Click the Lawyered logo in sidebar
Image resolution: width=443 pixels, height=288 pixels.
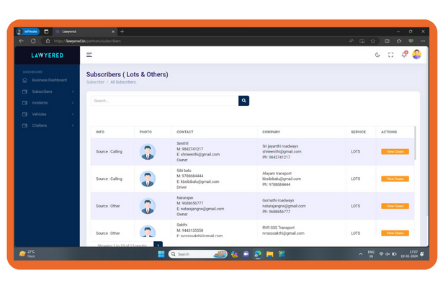[47, 55]
